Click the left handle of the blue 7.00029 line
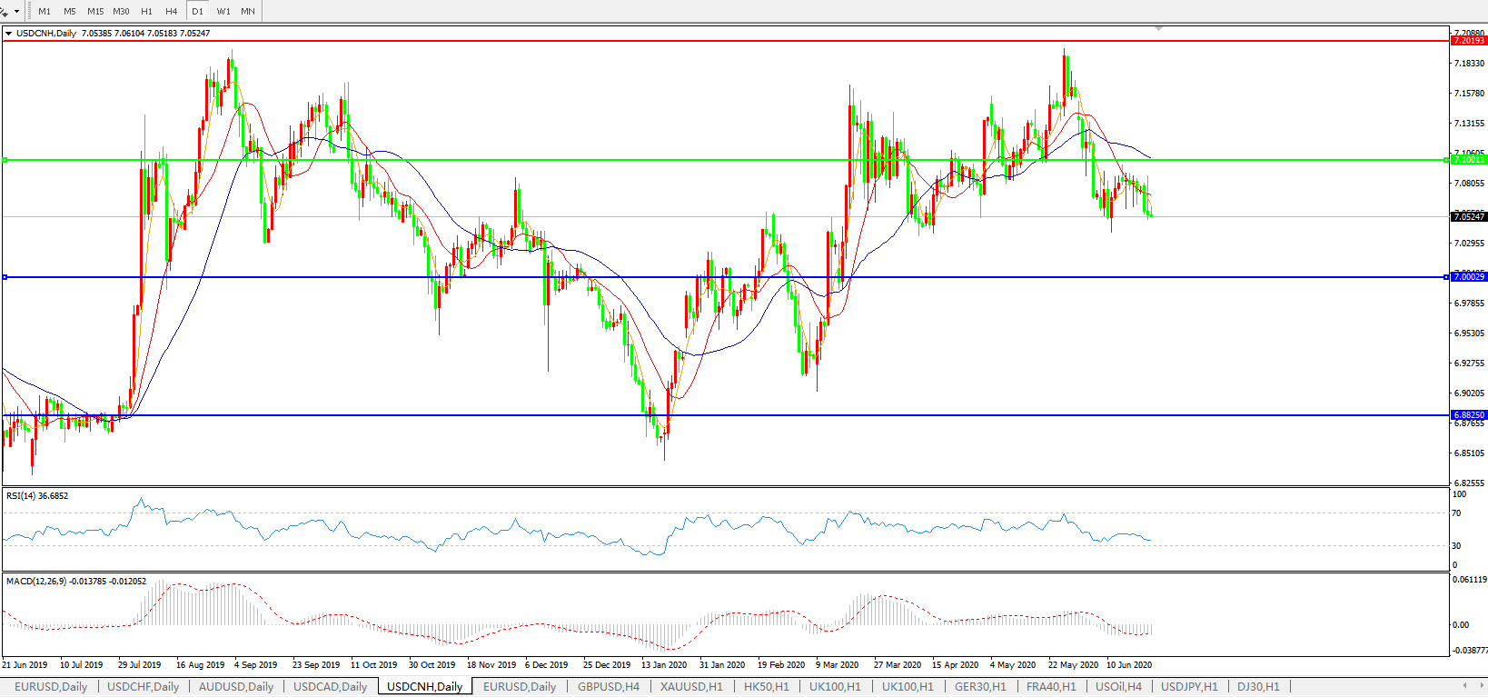1488x697 pixels. (x=5, y=277)
